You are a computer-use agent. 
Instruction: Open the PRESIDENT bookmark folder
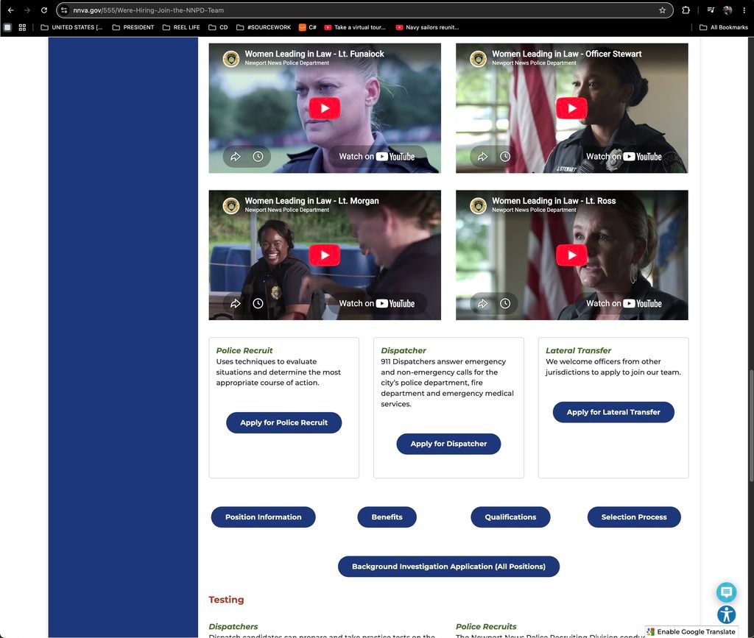pos(133,27)
